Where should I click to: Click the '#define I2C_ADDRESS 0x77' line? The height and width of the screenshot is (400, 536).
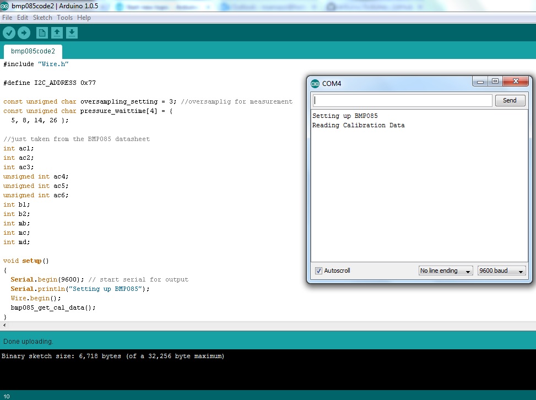coord(50,83)
